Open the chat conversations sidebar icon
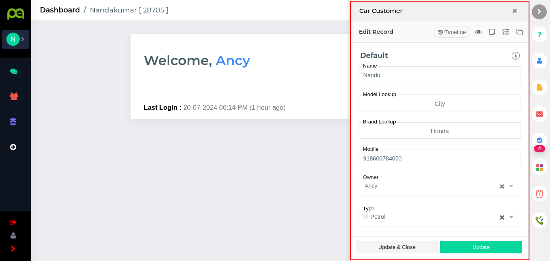 click(x=14, y=72)
